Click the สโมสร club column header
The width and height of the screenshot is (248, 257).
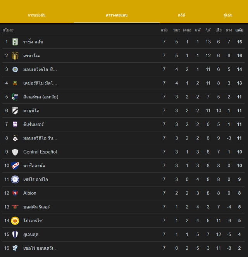(8, 30)
